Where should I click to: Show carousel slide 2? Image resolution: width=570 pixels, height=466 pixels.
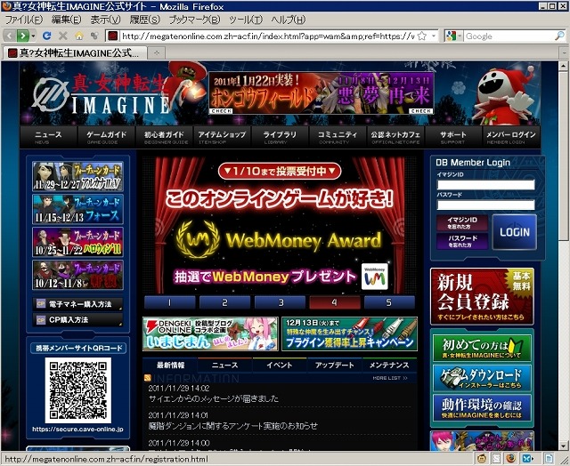click(224, 302)
